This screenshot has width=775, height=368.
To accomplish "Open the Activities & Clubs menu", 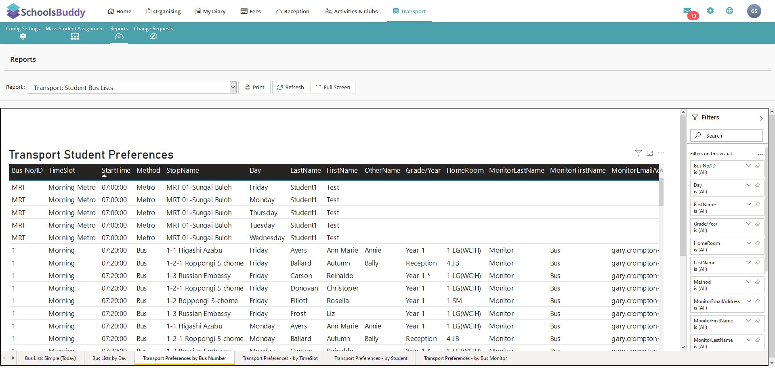I will 351,11.
